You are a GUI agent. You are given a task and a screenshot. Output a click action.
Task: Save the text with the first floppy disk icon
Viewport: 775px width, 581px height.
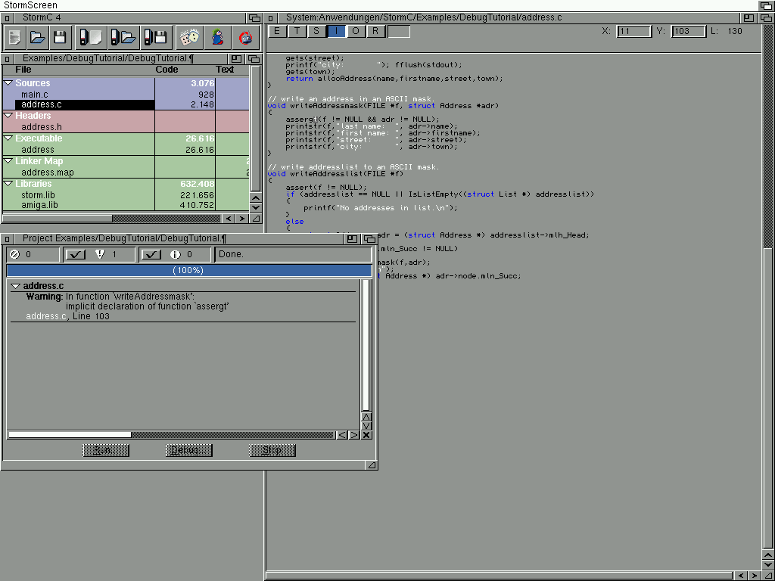point(60,38)
